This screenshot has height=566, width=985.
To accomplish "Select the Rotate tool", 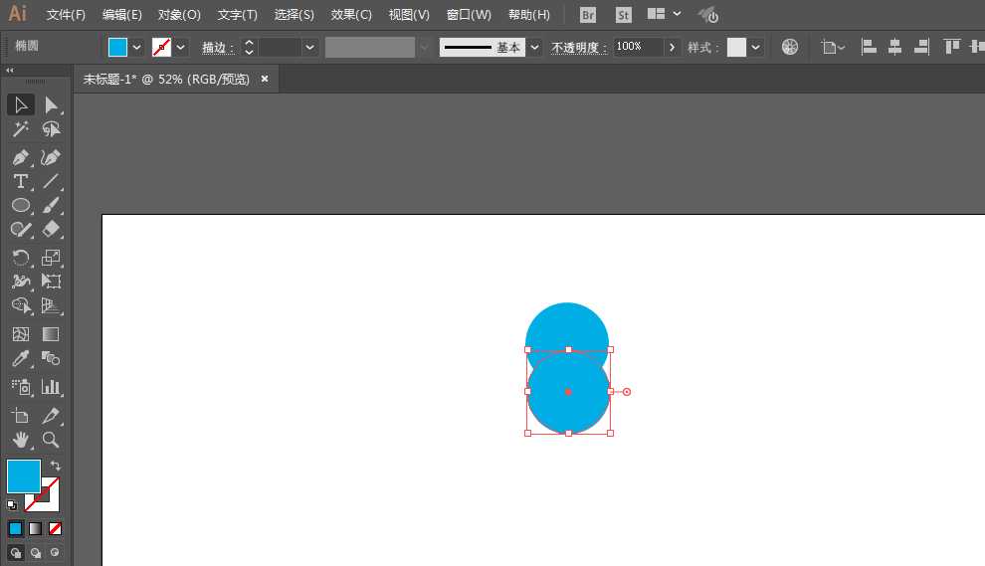I will point(21,258).
